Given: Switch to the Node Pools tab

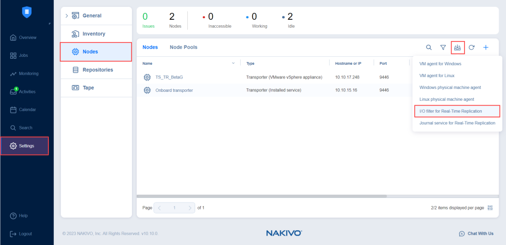Looking at the screenshot, I should (183, 47).
